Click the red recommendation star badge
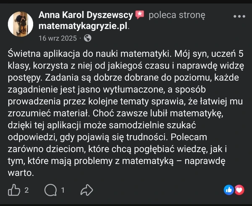The image size is (252, 206). [x=139, y=16]
